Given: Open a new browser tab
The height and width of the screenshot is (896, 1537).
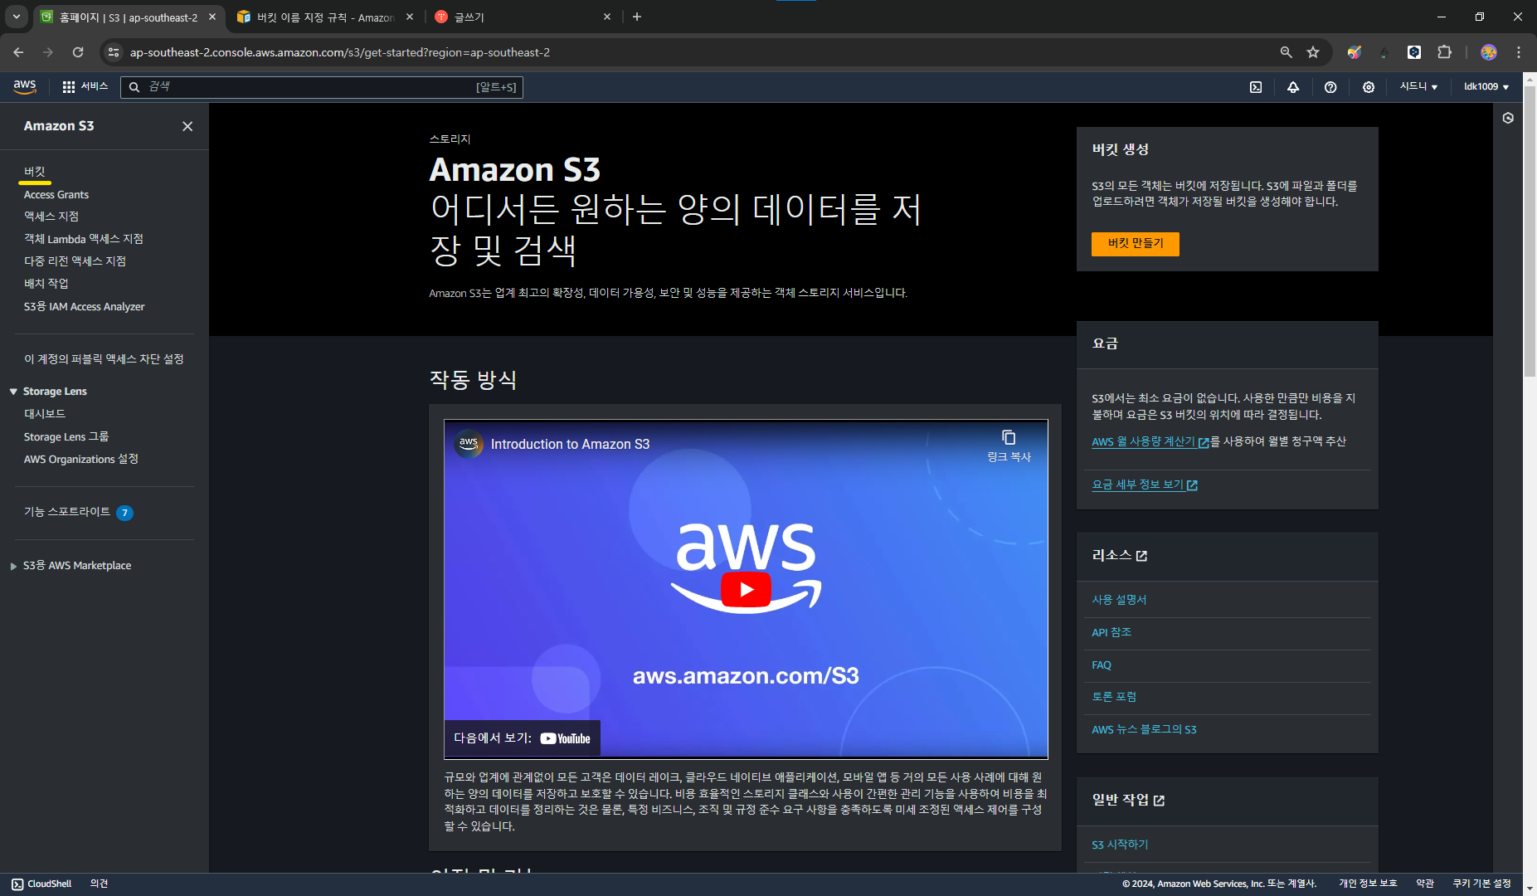Looking at the screenshot, I should [x=637, y=17].
